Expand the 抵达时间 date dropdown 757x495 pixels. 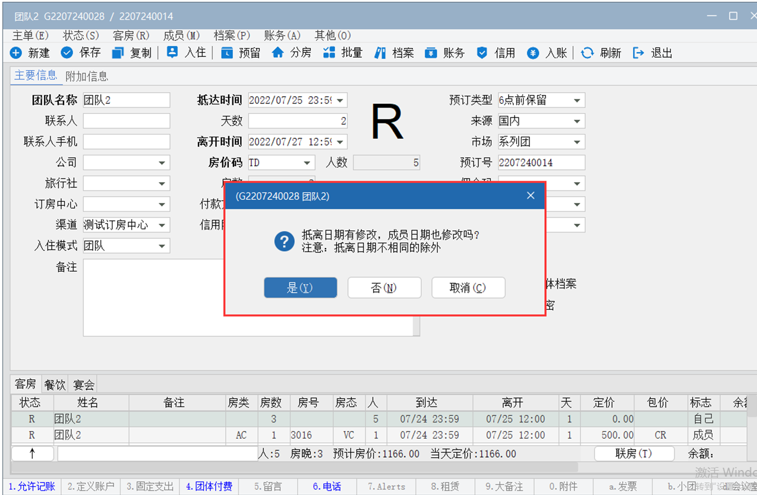pos(341,100)
